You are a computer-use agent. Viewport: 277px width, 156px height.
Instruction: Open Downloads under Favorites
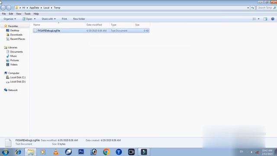[x=16, y=35]
